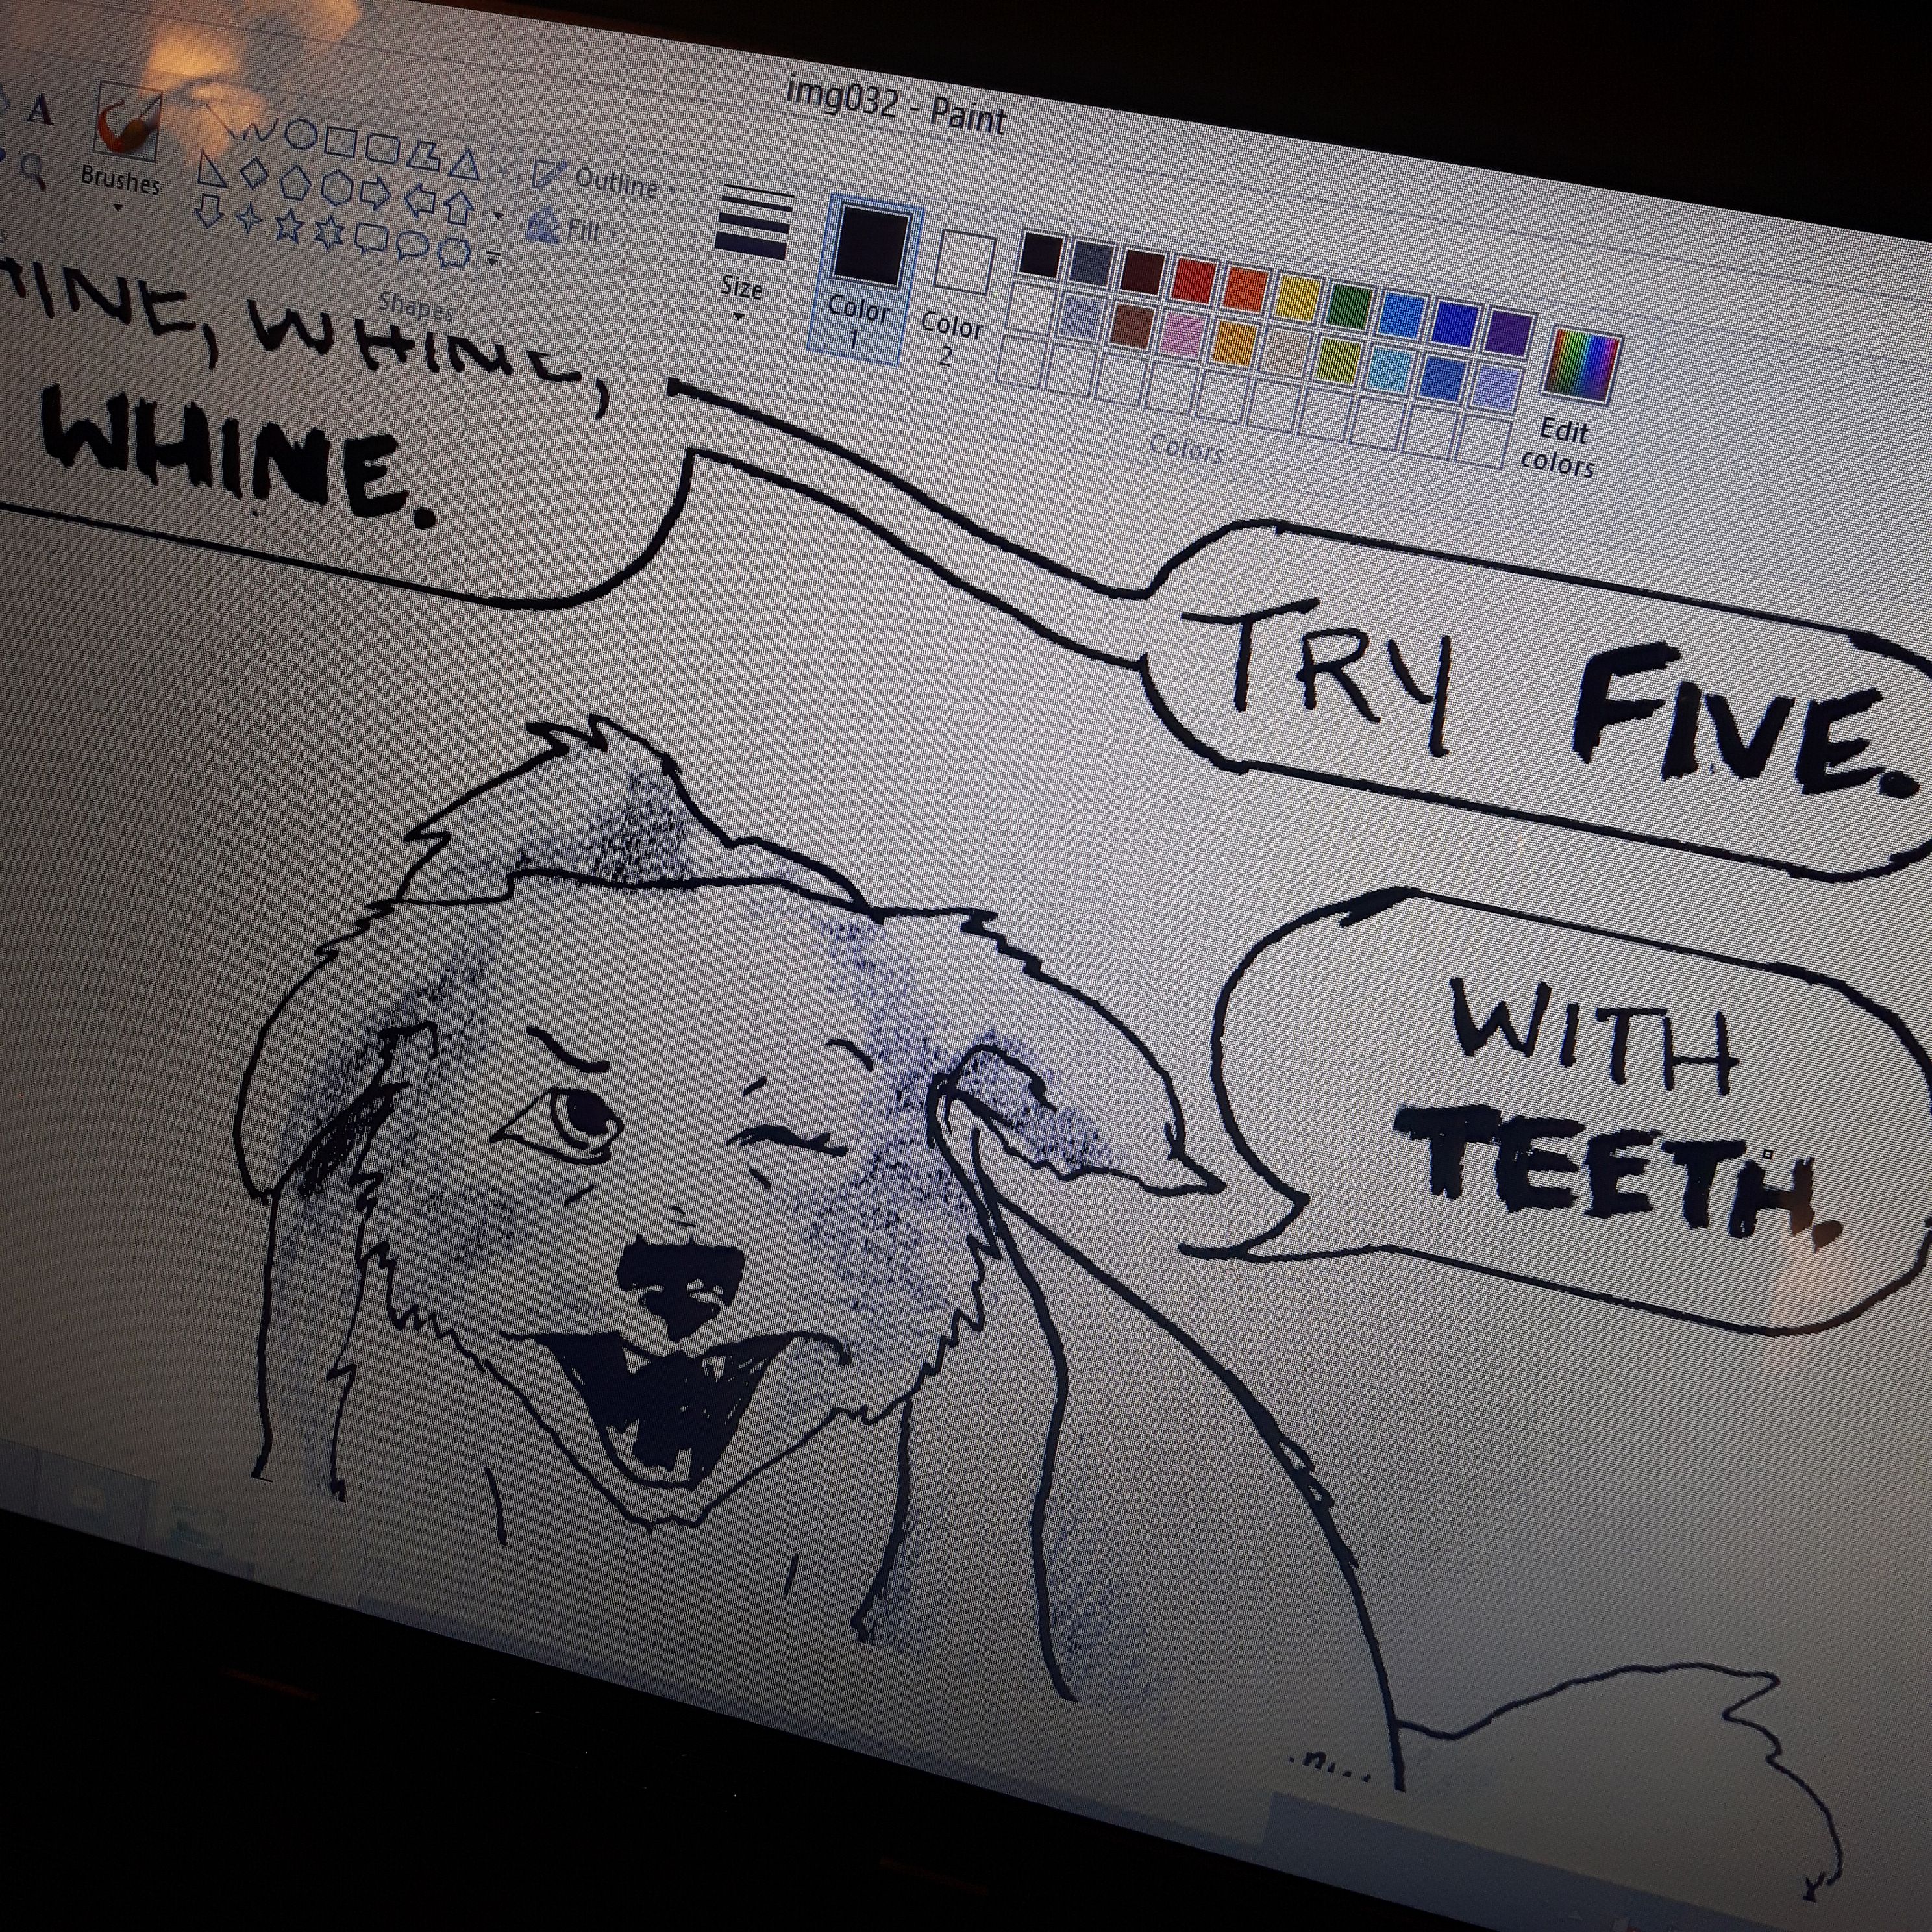Viewport: 1932px width, 1932px height.
Task: Pick the yellow palette swatch
Action: pos(1298,298)
